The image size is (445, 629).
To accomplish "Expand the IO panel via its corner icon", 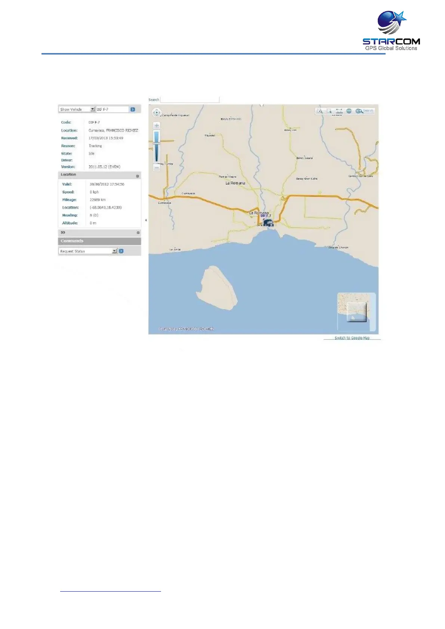I will click(138, 232).
